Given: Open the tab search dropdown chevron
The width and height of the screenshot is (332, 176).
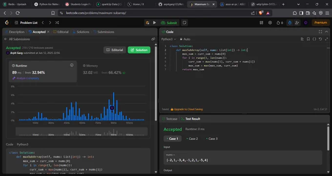Looking at the screenshot, I should 298,4.
